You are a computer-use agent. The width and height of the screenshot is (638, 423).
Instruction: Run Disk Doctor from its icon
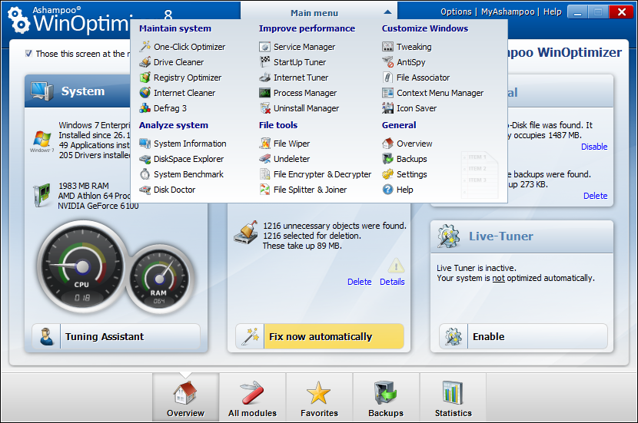pyautogui.click(x=145, y=190)
